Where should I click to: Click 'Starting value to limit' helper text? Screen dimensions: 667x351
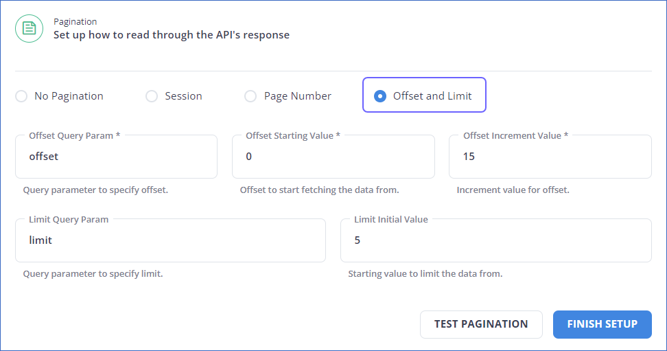coord(425,274)
